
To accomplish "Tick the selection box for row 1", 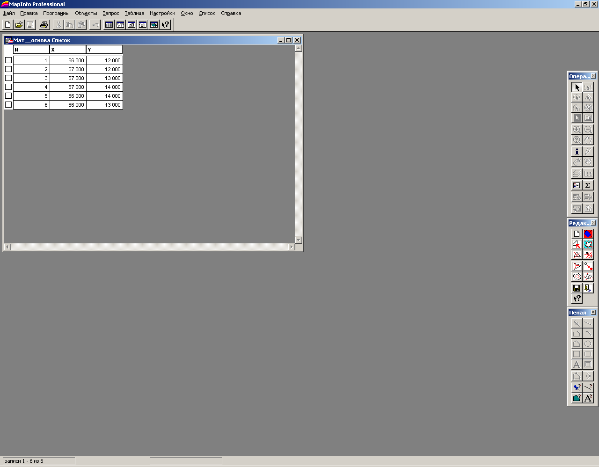I will (8, 60).
